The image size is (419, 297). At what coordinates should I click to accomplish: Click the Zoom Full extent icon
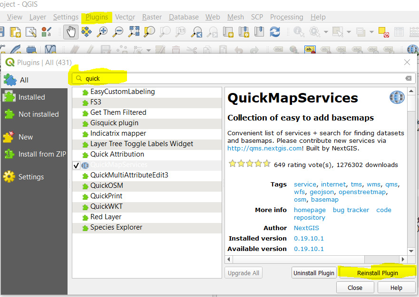[x=134, y=32]
